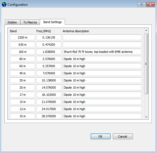The image size is (157, 153).
Task: Click the 17 m antenna description field
Action: (102, 94)
